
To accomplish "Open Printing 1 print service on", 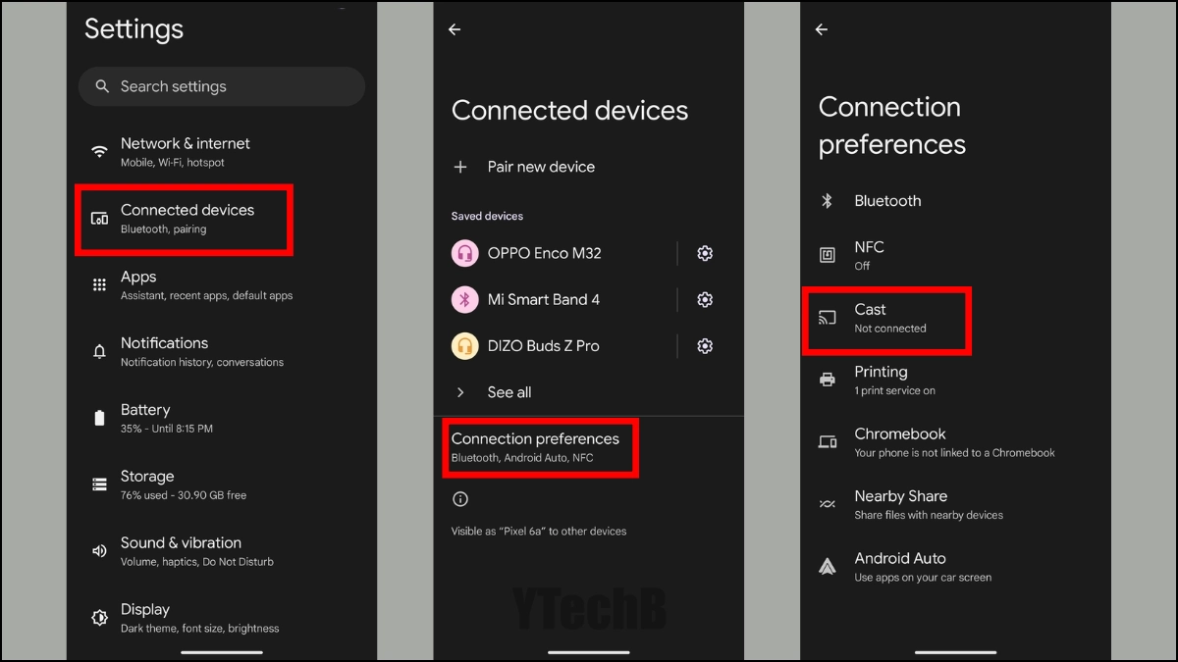I will [955, 380].
